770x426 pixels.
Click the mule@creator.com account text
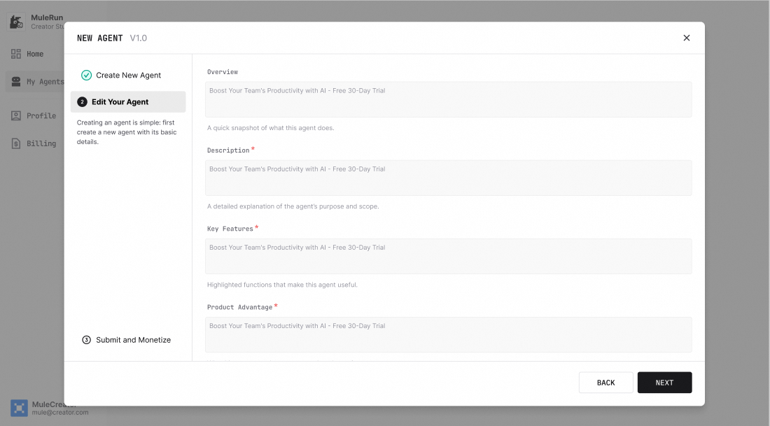(60, 413)
